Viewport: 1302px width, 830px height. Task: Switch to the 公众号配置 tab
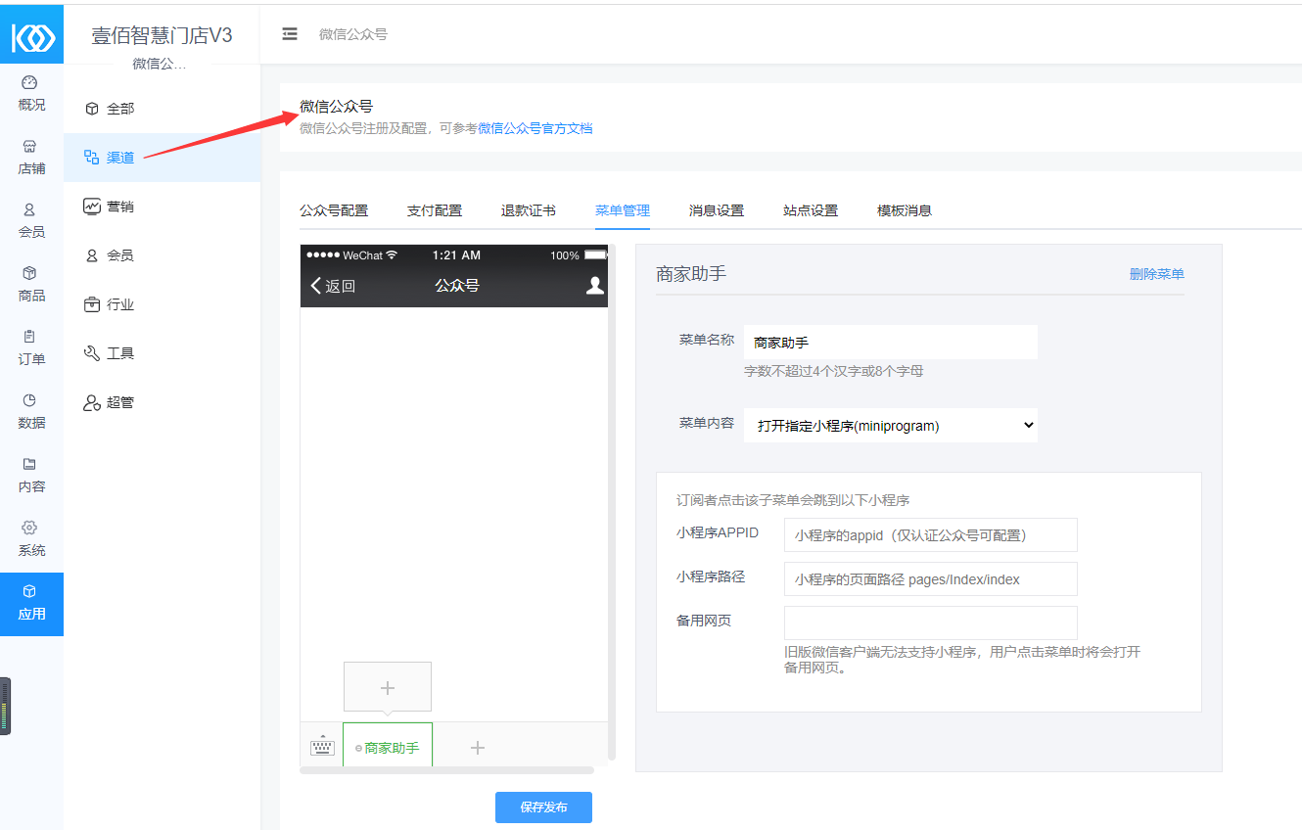[334, 210]
